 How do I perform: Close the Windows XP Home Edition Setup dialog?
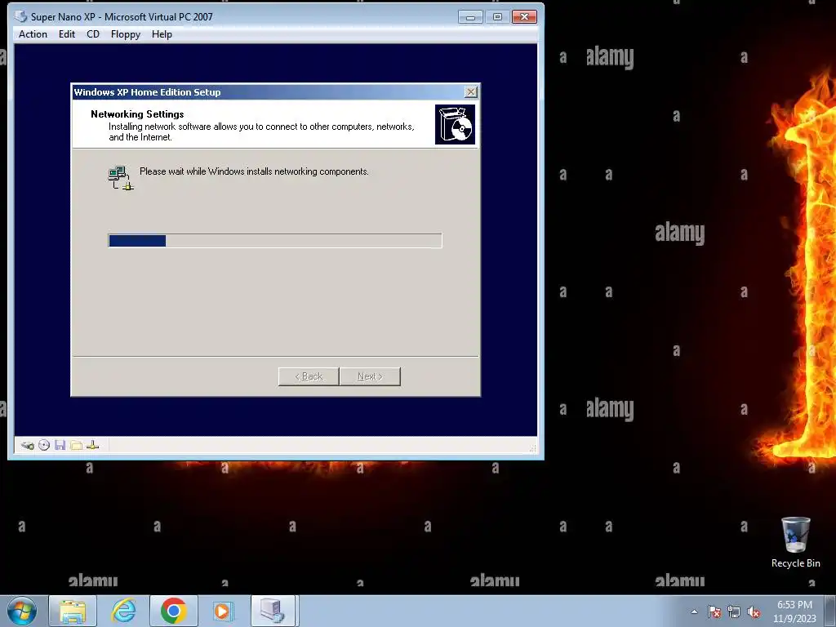coord(471,91)
